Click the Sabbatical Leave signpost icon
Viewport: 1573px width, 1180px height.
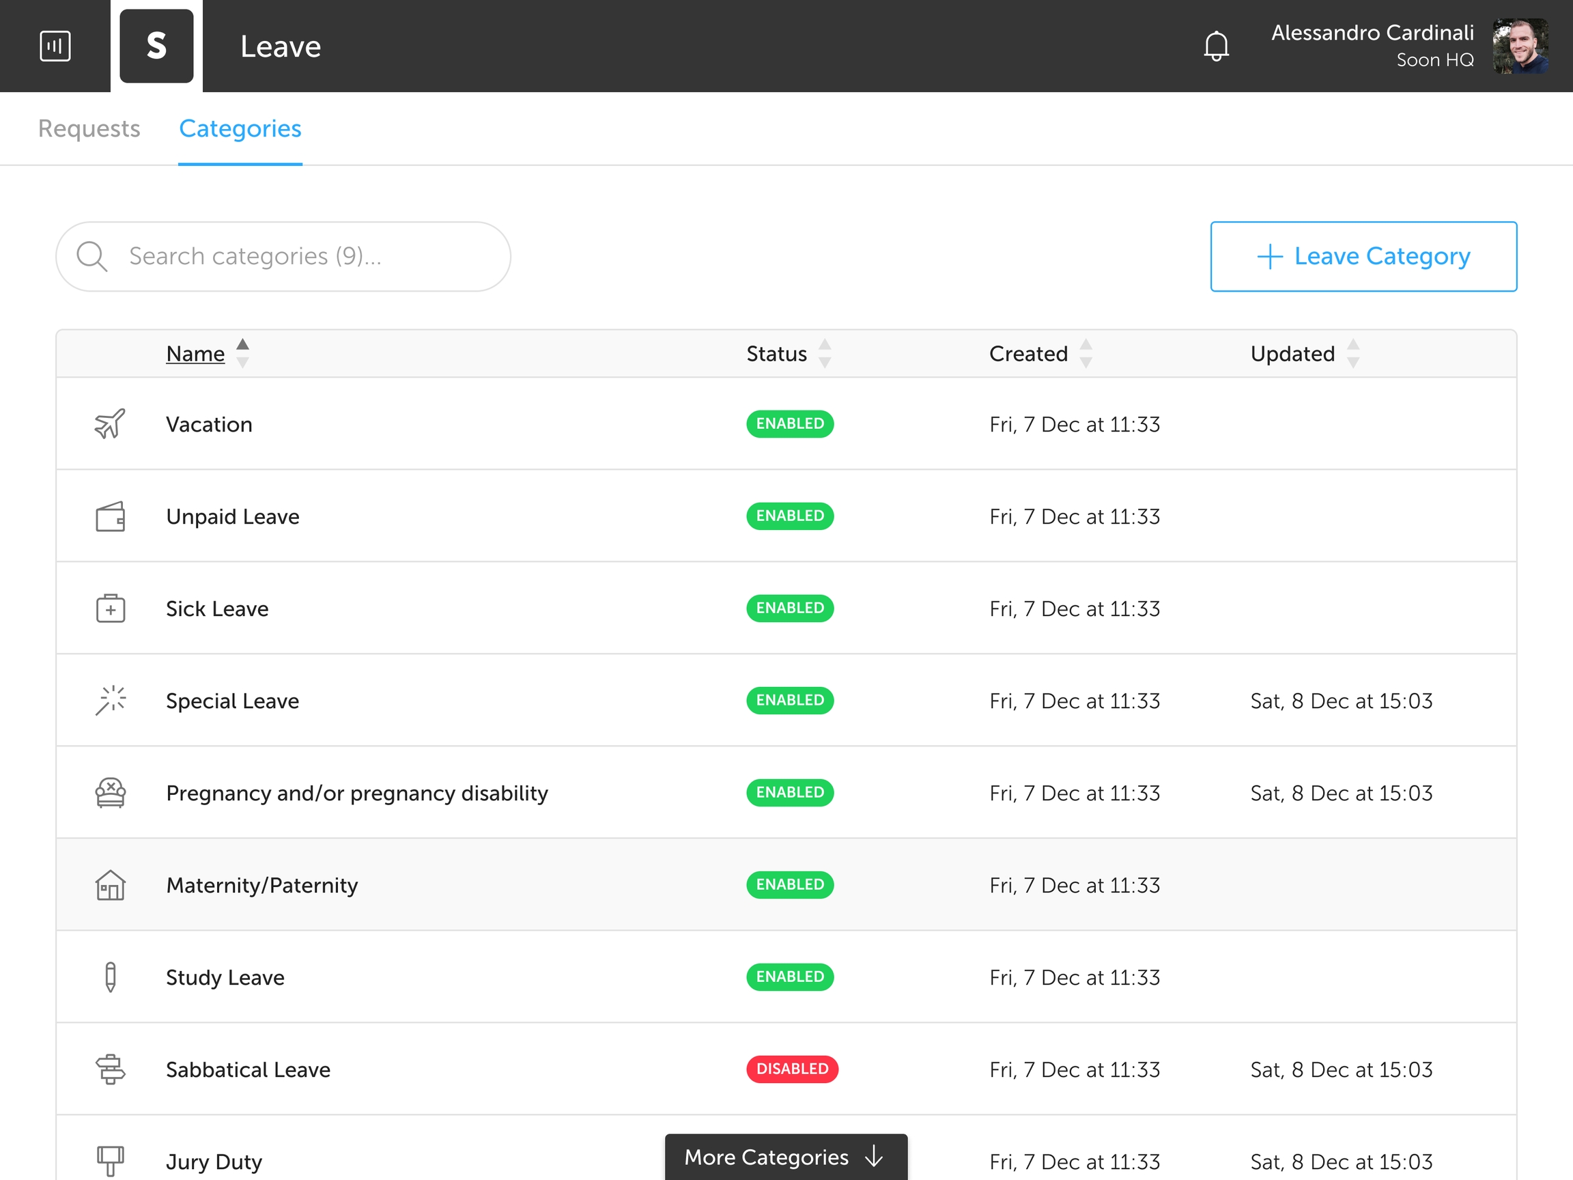[x=110, y=1069]
